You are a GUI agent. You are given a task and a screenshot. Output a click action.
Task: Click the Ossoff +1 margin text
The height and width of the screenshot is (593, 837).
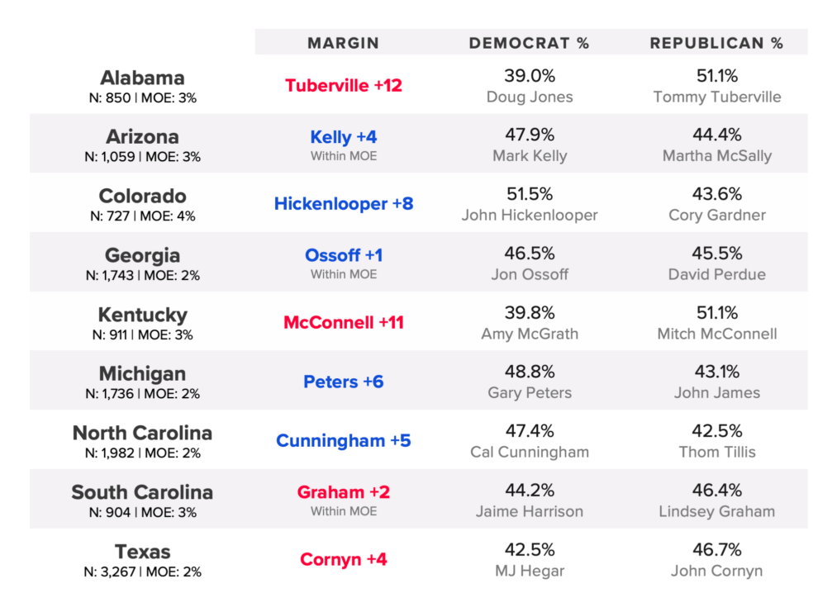click(x=344, y=256)
